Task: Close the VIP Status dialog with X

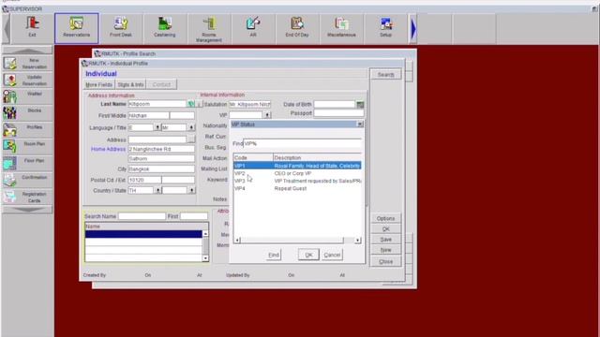Action: [360, 125]
